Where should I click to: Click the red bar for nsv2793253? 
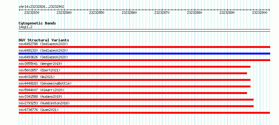point(136,106)
